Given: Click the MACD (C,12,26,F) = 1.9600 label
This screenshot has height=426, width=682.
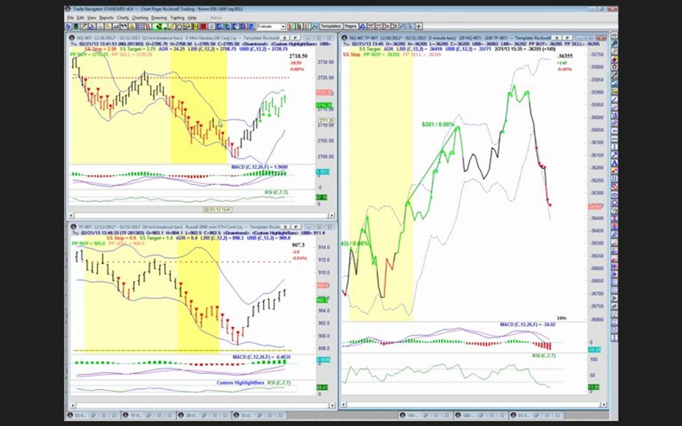Looking at the screenshot, I should [x=259, y=167].
